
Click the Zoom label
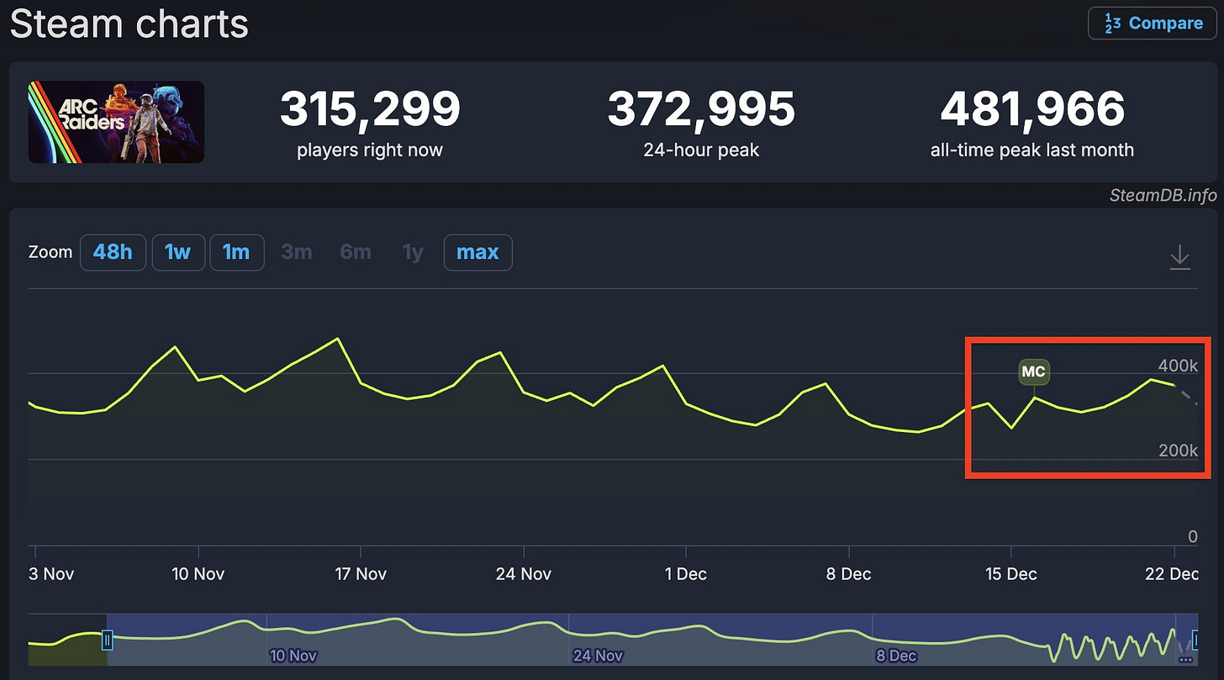[50, 252]
